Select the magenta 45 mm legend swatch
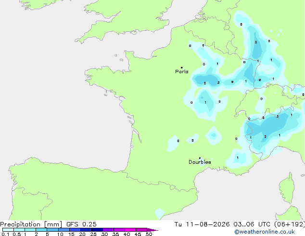The width and height of the screenshot is (305, 236). pos(141,230)
